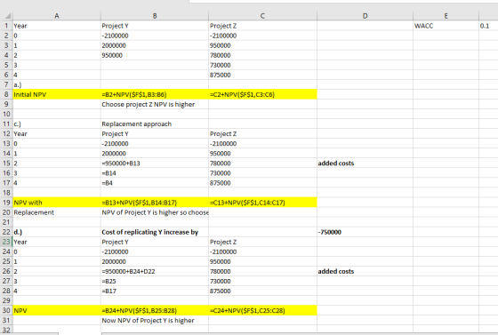Click the 'Replacement approach' cell

click(155, 124)
